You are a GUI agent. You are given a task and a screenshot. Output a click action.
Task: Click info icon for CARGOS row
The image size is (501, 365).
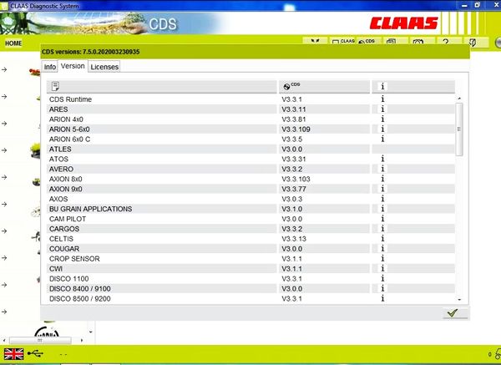(x=382, y=229)
